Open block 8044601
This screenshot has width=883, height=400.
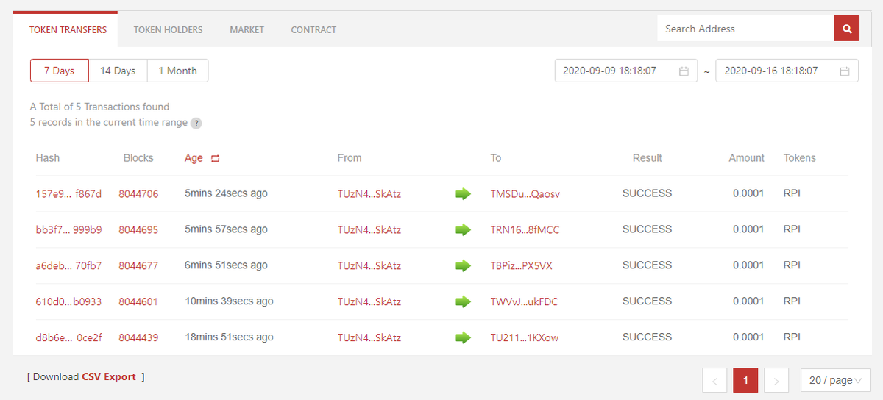[138, 301]
